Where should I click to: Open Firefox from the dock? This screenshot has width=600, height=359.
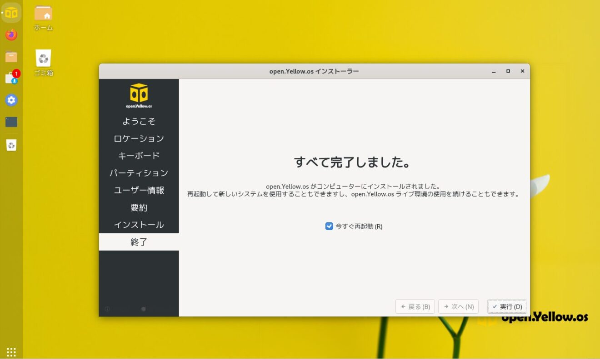tap(11, 34)
